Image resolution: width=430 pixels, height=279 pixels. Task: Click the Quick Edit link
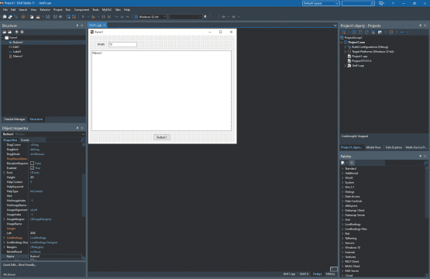tap(10, 265)
